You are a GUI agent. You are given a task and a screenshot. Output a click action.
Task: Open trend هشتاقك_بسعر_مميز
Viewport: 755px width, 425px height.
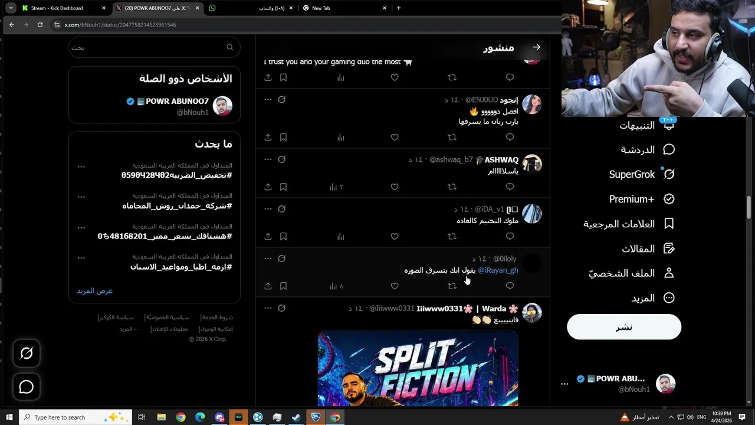(x=165, y=236)
